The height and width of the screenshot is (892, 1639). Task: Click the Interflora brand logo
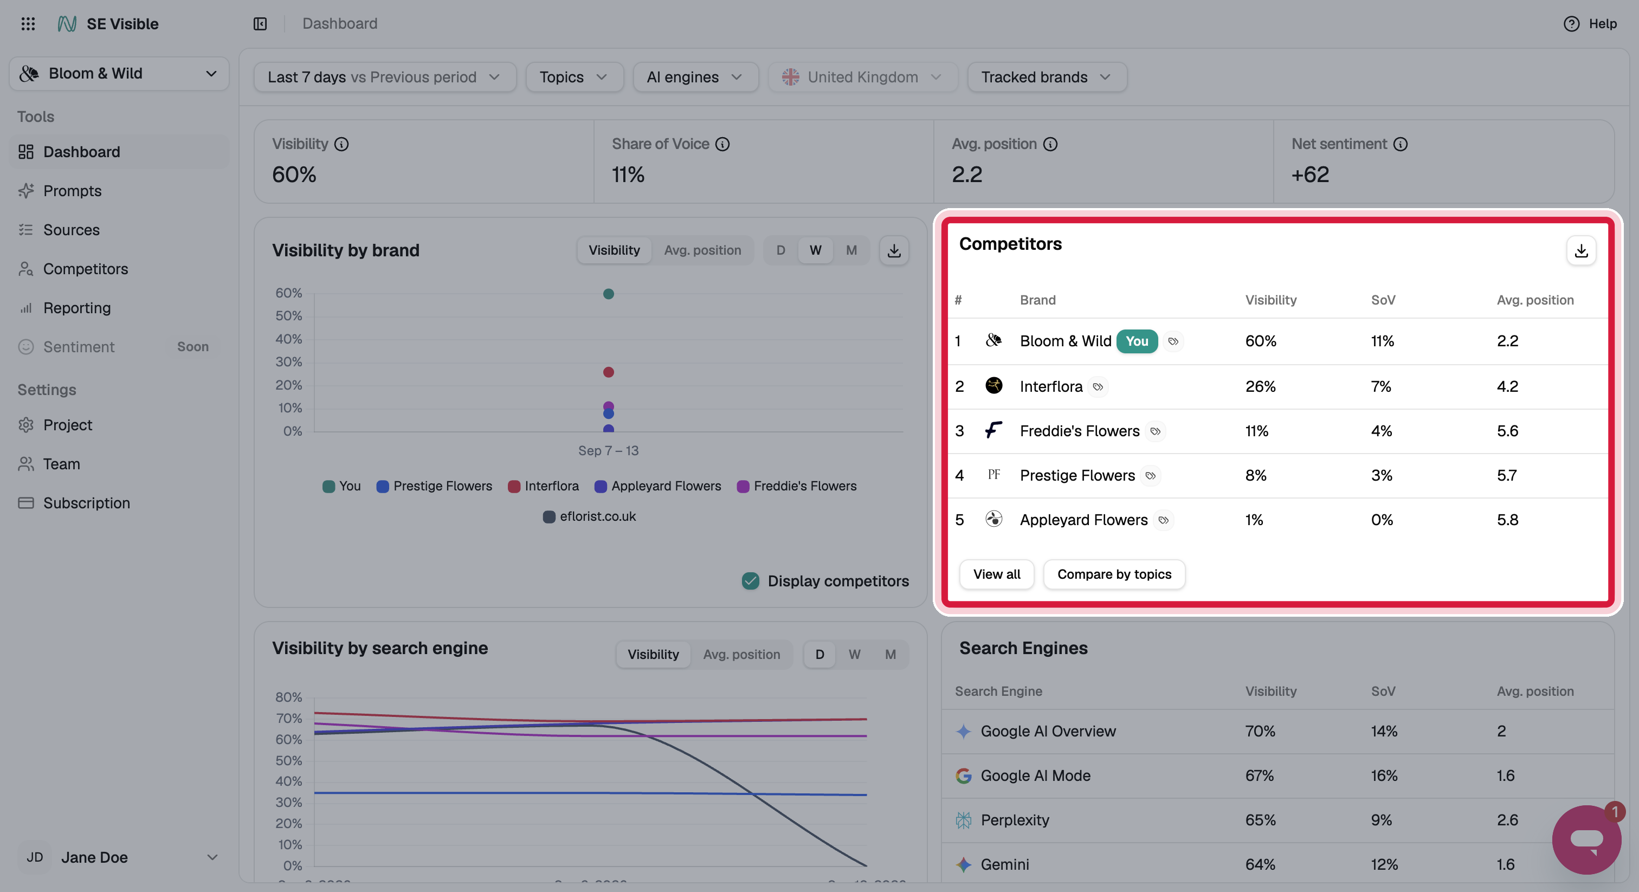point(993,385)
